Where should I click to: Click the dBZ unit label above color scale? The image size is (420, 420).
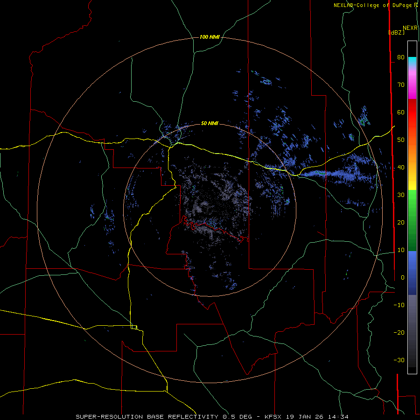point(396,32)
